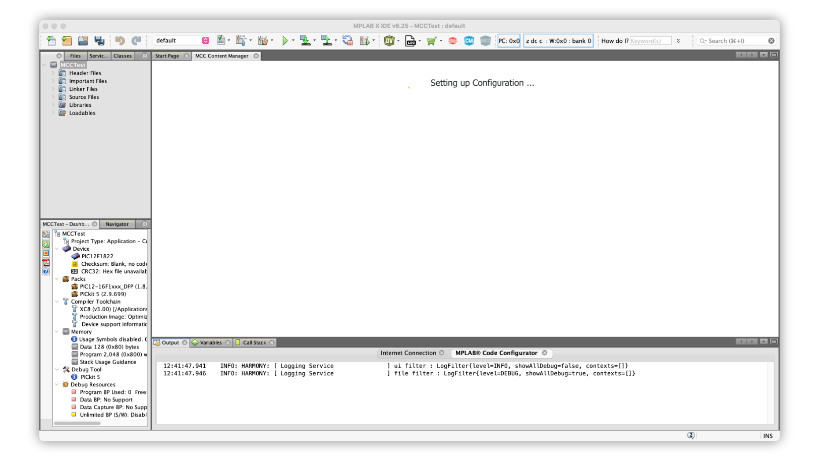Select Libraries in project tree
This screenshot has width=819, height=461.
click(80, 105)
